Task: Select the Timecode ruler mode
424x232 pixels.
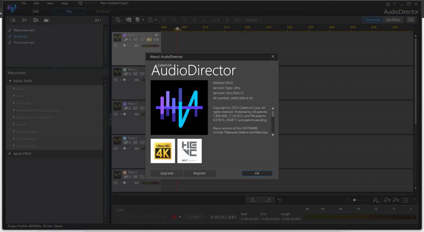Action: (372, 20)
